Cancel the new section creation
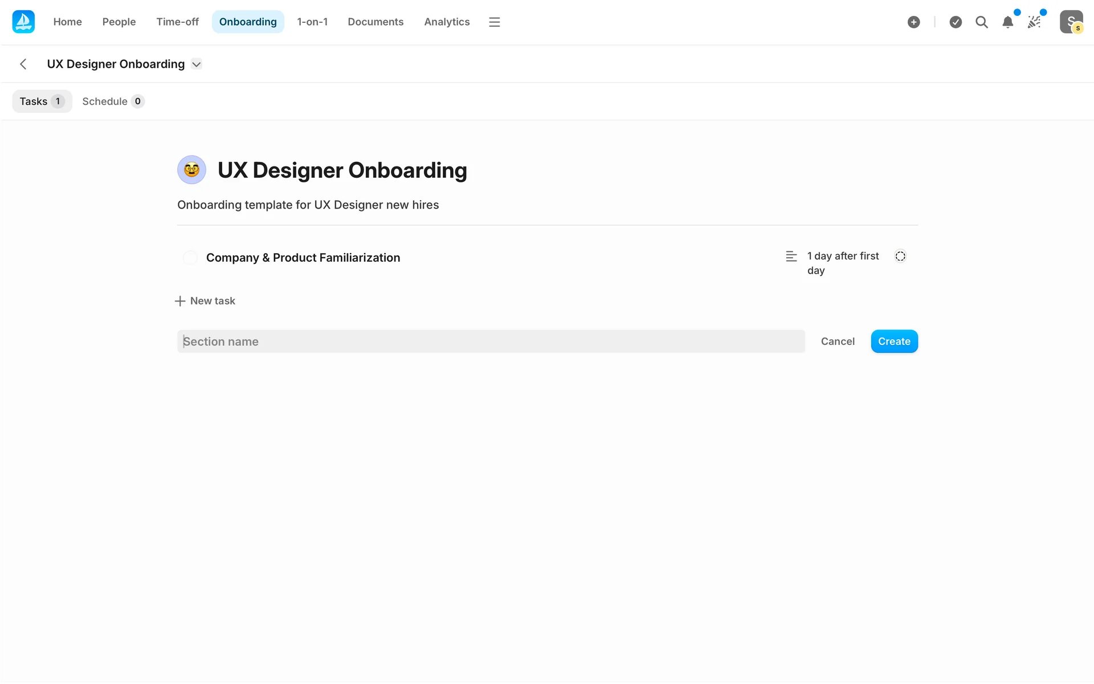 pyautogui.click(x=837, y=341)
